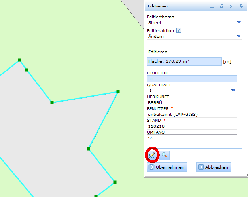Focus the STAND field with 110218
This screenshot has height=197, width=248.
(192, 126)
